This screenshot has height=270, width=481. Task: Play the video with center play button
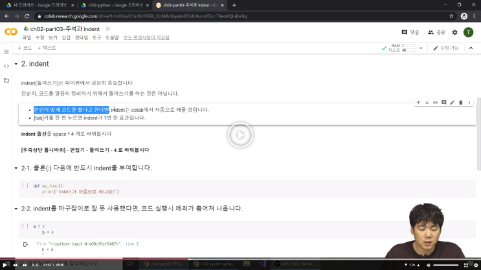(x=240, y=135)
